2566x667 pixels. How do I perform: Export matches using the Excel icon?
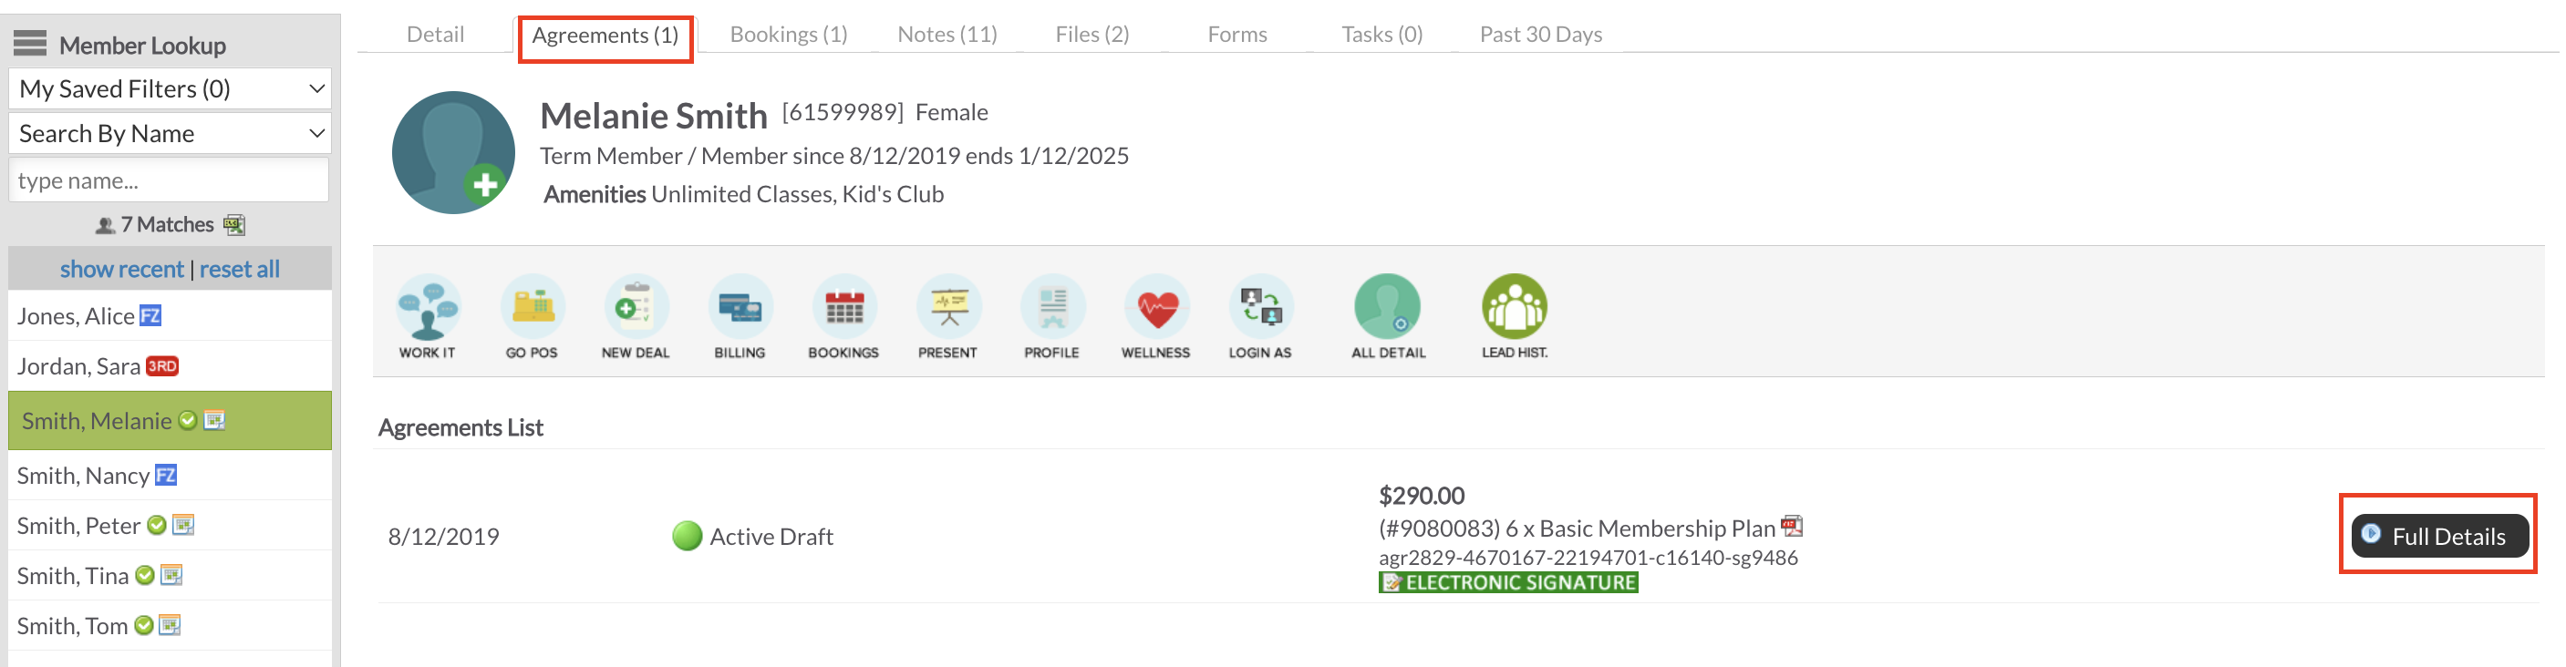pyautogui.click(x=234, y=225)
